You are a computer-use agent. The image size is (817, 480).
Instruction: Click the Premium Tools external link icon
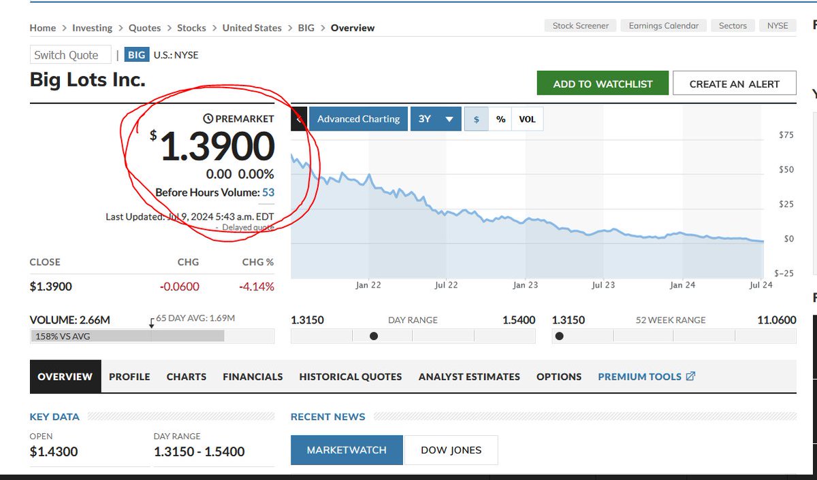point(690,376)
